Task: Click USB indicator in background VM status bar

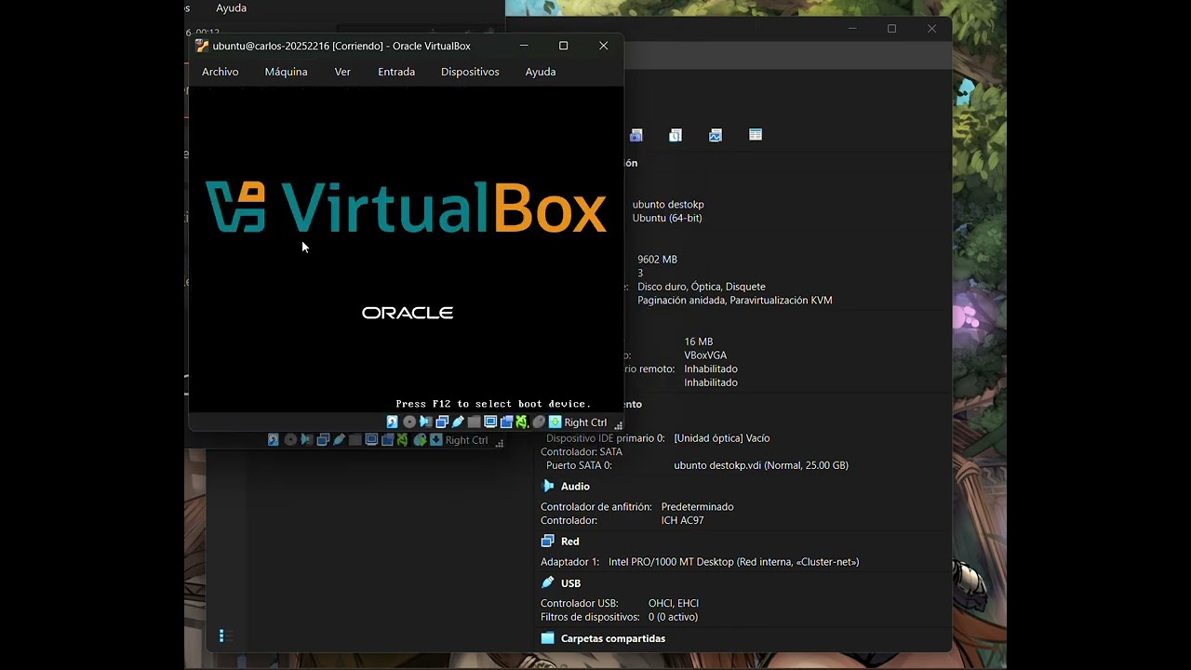Action: tap(339, 440)
